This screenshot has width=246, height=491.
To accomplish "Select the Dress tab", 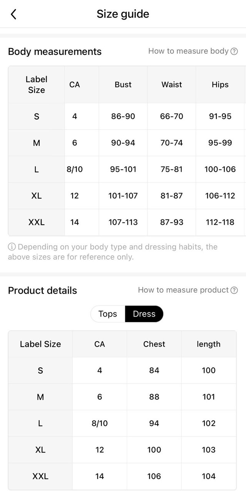I will [144, 314].
